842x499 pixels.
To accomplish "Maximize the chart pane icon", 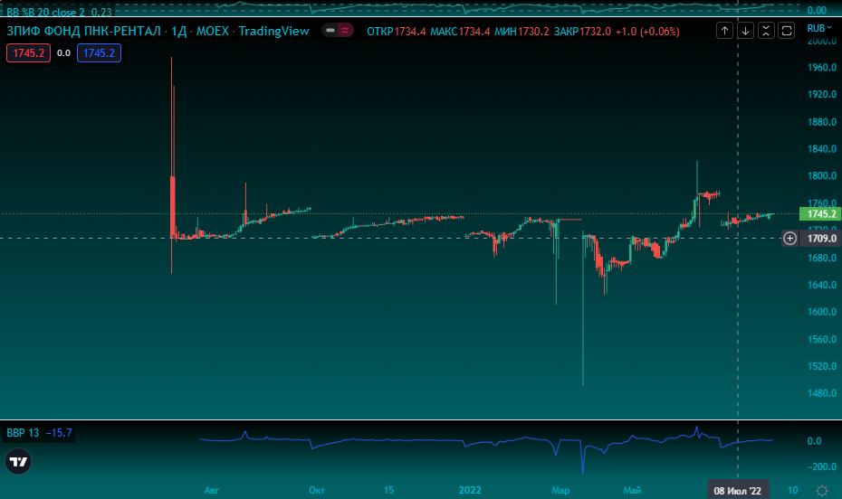I will [787, 31].
